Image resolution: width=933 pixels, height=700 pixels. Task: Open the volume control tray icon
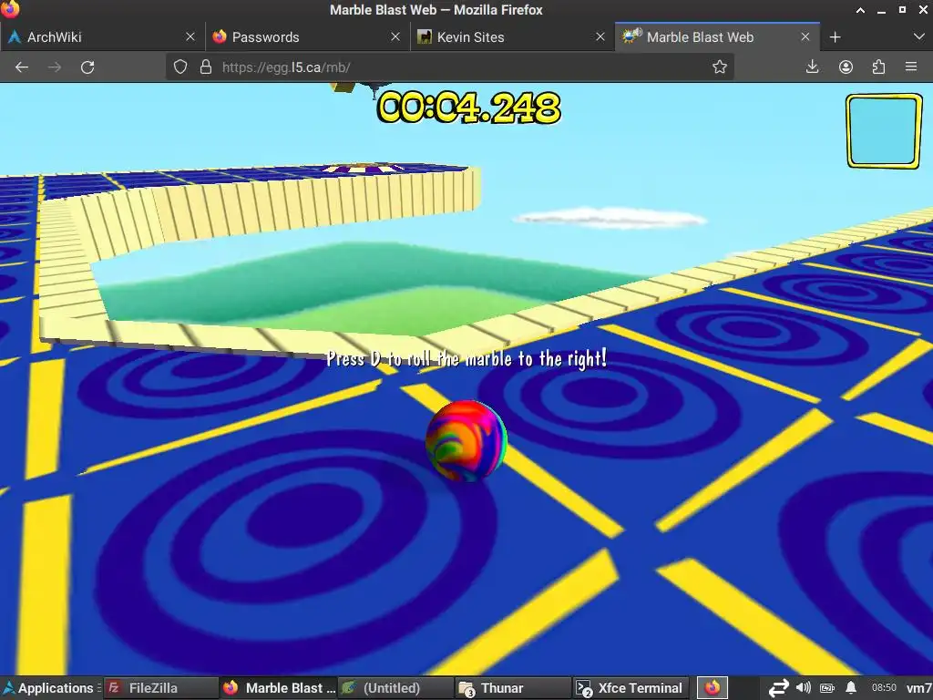(804, 687)
